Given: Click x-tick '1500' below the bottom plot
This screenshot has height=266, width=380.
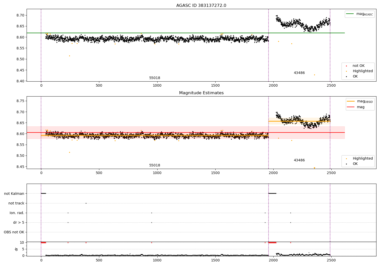Looking at the screenshot, I should [215, 260].
